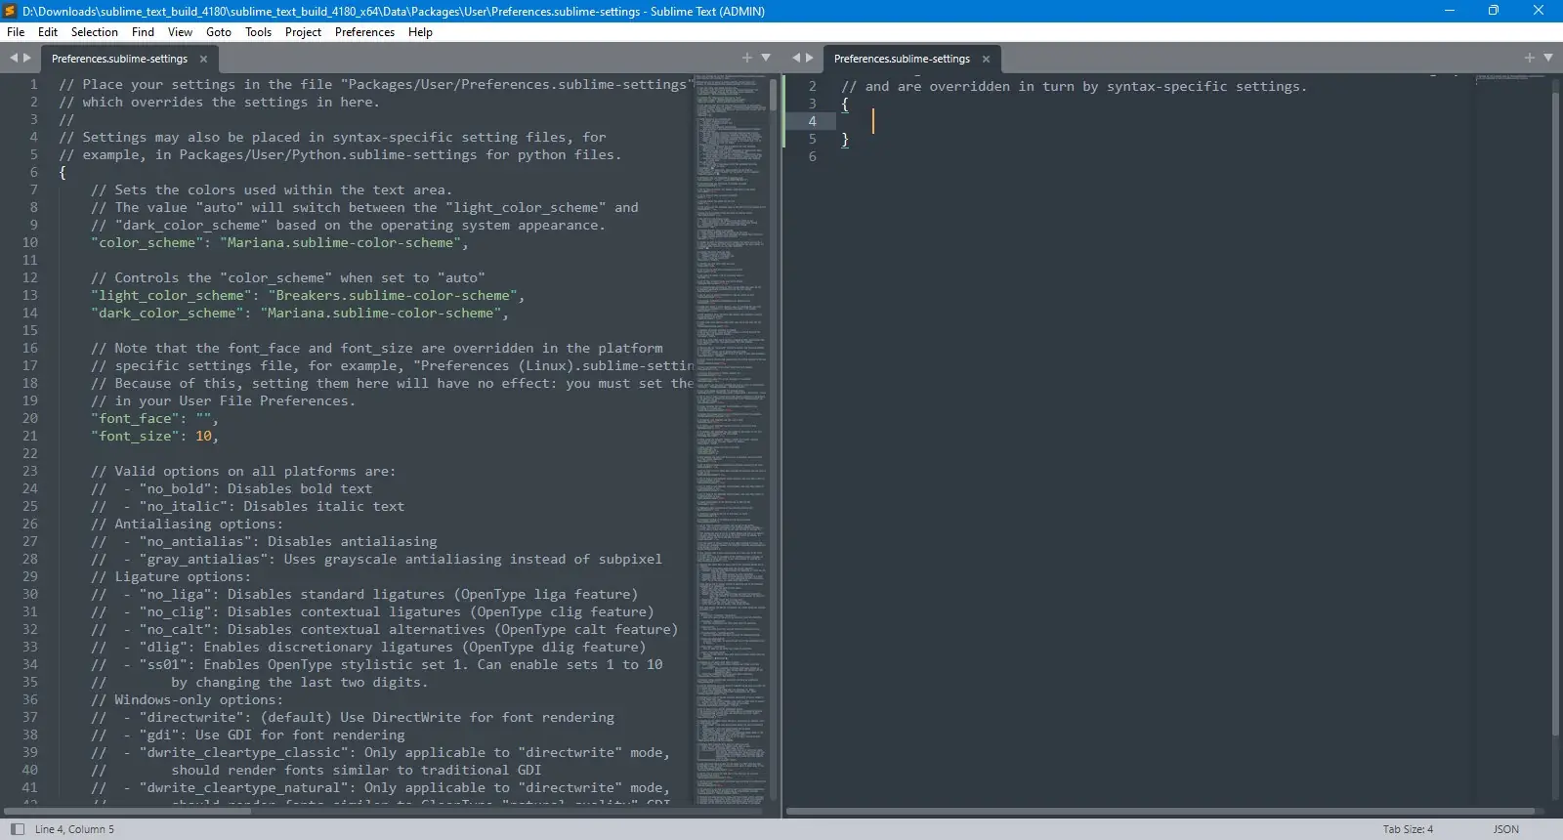Click the right pane horizontal scrollbar

pos(1162,812)
